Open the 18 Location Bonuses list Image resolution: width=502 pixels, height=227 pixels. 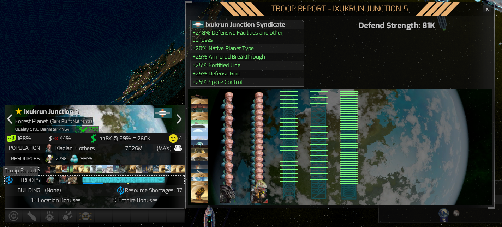[56, 200]
